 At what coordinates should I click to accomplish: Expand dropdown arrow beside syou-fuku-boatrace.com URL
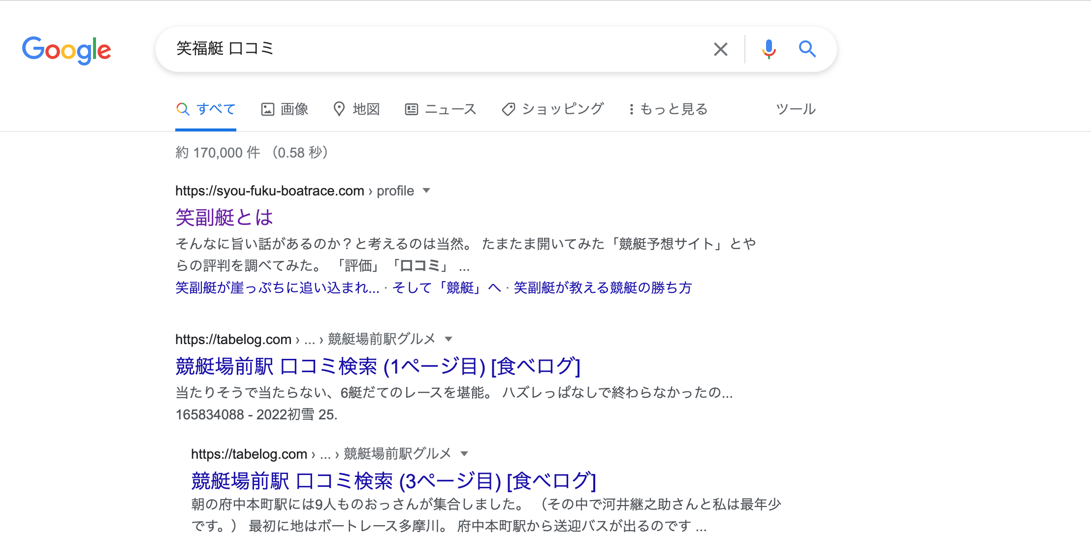tap(426, 190)
